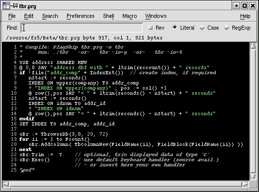
Task: Open the Windows menu
Action: point(156,16)
